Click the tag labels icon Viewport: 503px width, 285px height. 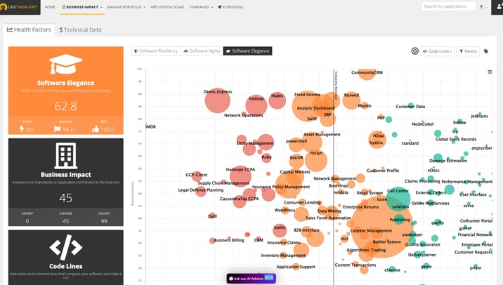(x=486, y=51)
